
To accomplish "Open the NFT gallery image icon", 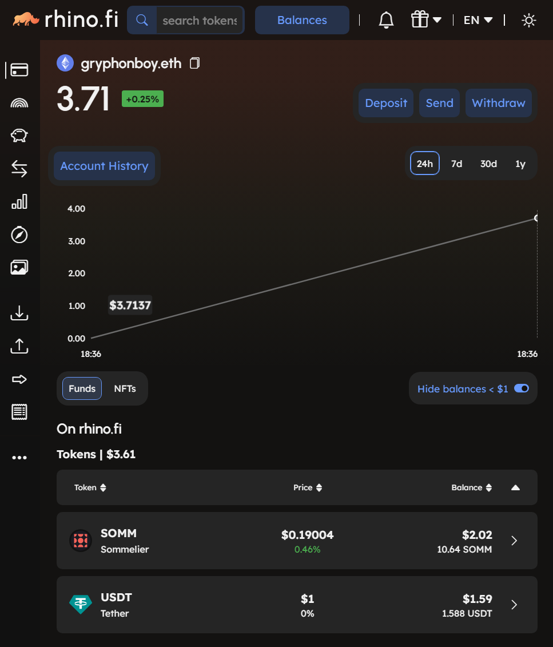I will 19,267.
